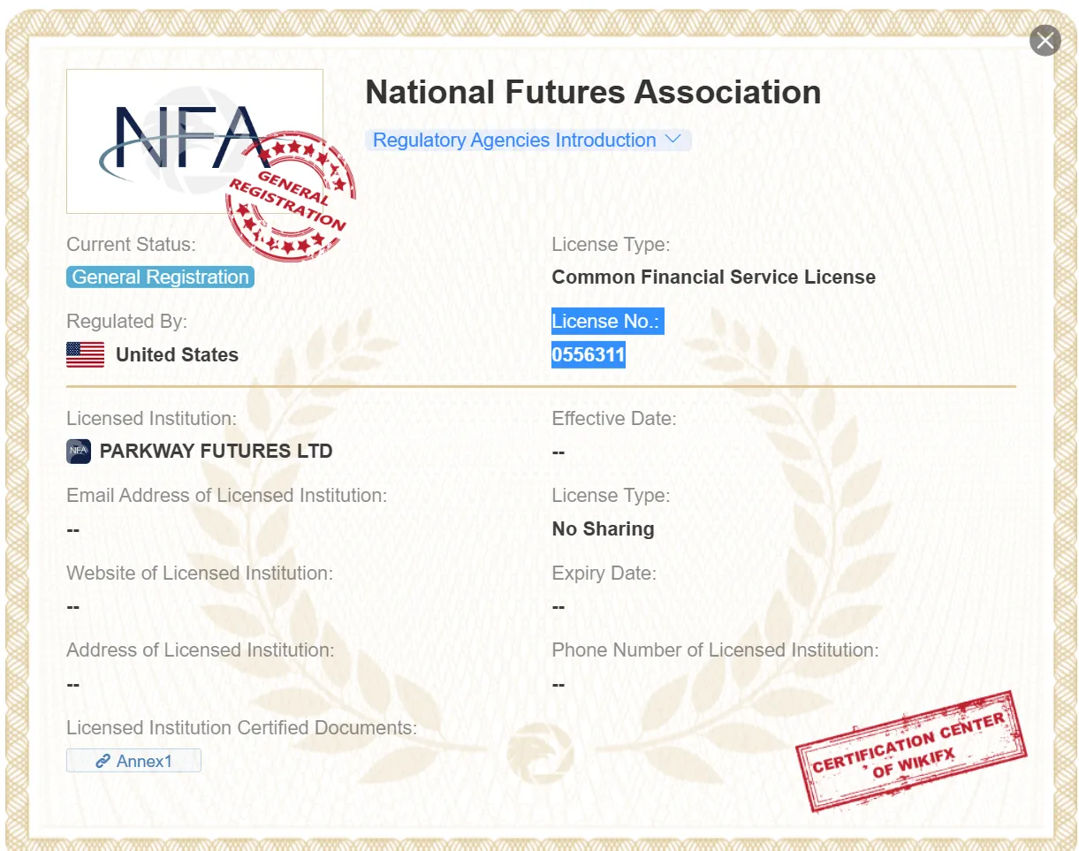The width and height of the screenshot is (1079, 851).
Task: Click the highlighted 'License No.:' label
Action: click(608, 322)
